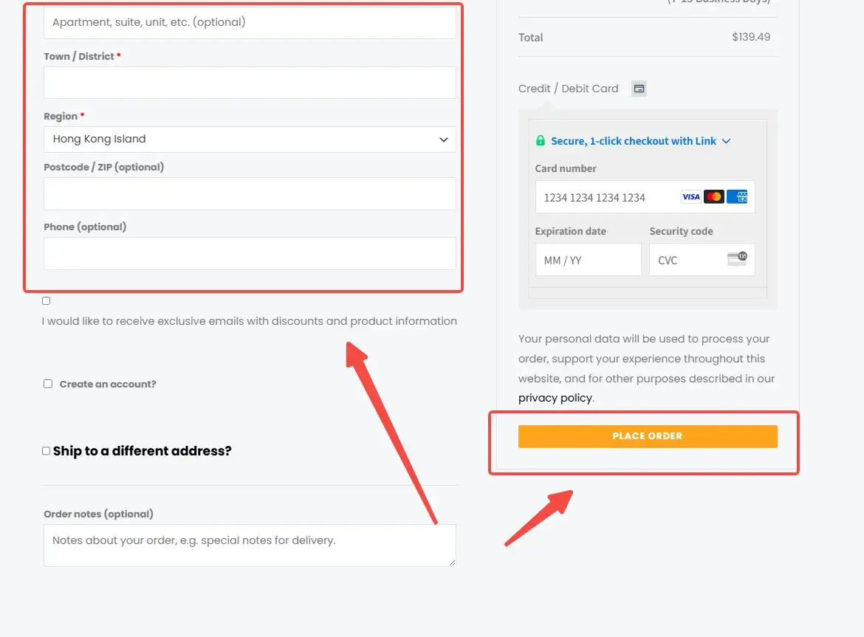This screenshot has width=864, height=637.
Task: Click the PLACE ORDER button
Action: tap(648, 436)
